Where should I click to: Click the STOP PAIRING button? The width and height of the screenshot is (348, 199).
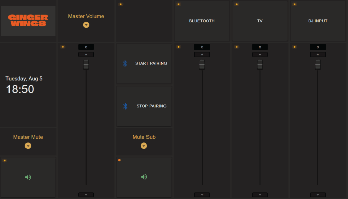[151, 106]
